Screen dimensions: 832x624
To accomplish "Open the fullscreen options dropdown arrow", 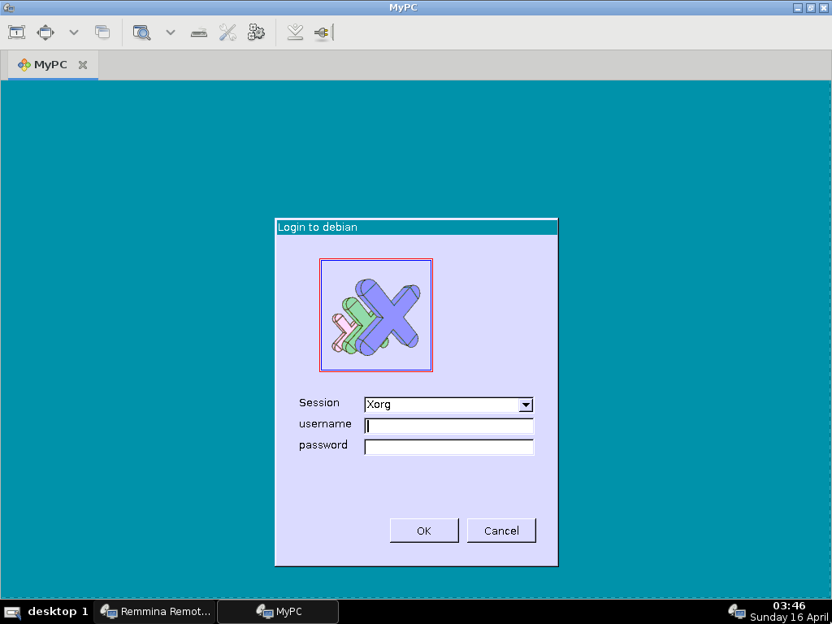I will click(x=74, y=32).
